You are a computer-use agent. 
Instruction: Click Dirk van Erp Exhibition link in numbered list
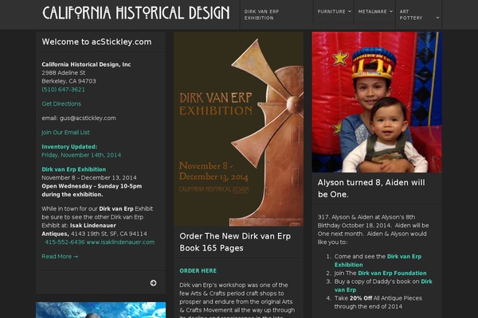(378, 261)
